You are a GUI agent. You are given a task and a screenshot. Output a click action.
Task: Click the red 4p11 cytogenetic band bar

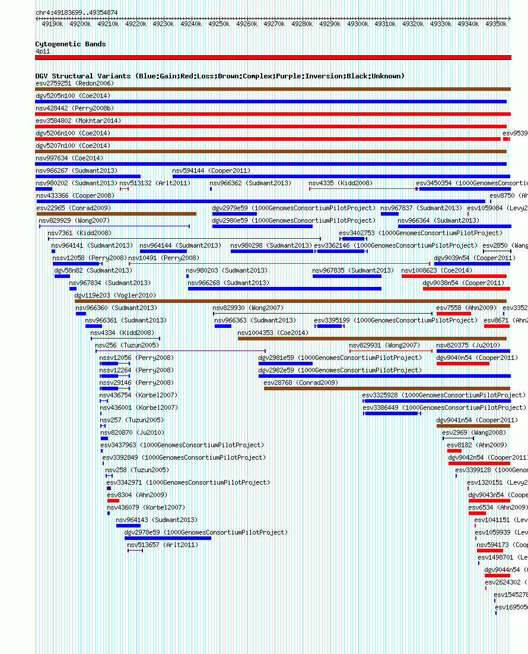click(x=273, y=58)
